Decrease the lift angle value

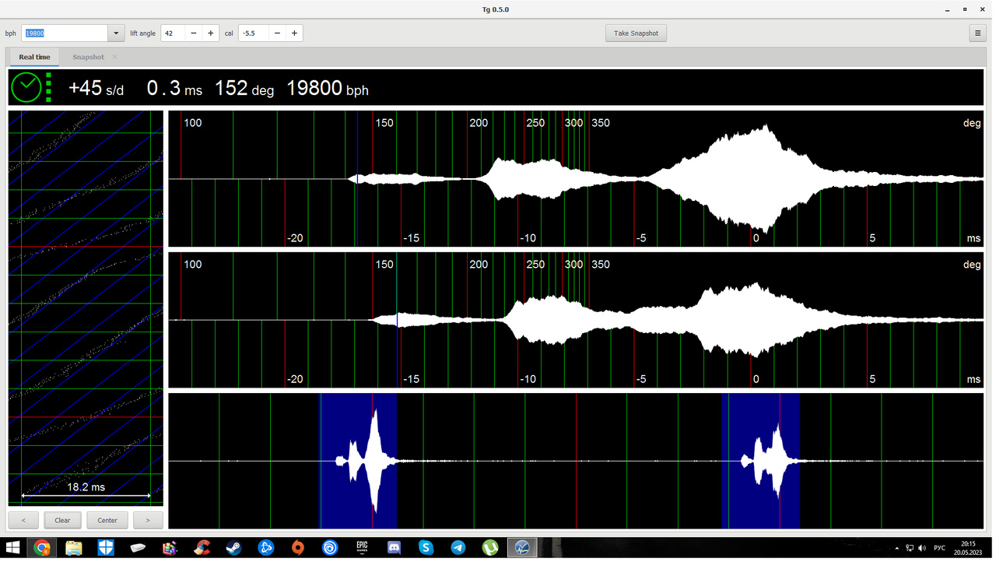coord(193,33)
